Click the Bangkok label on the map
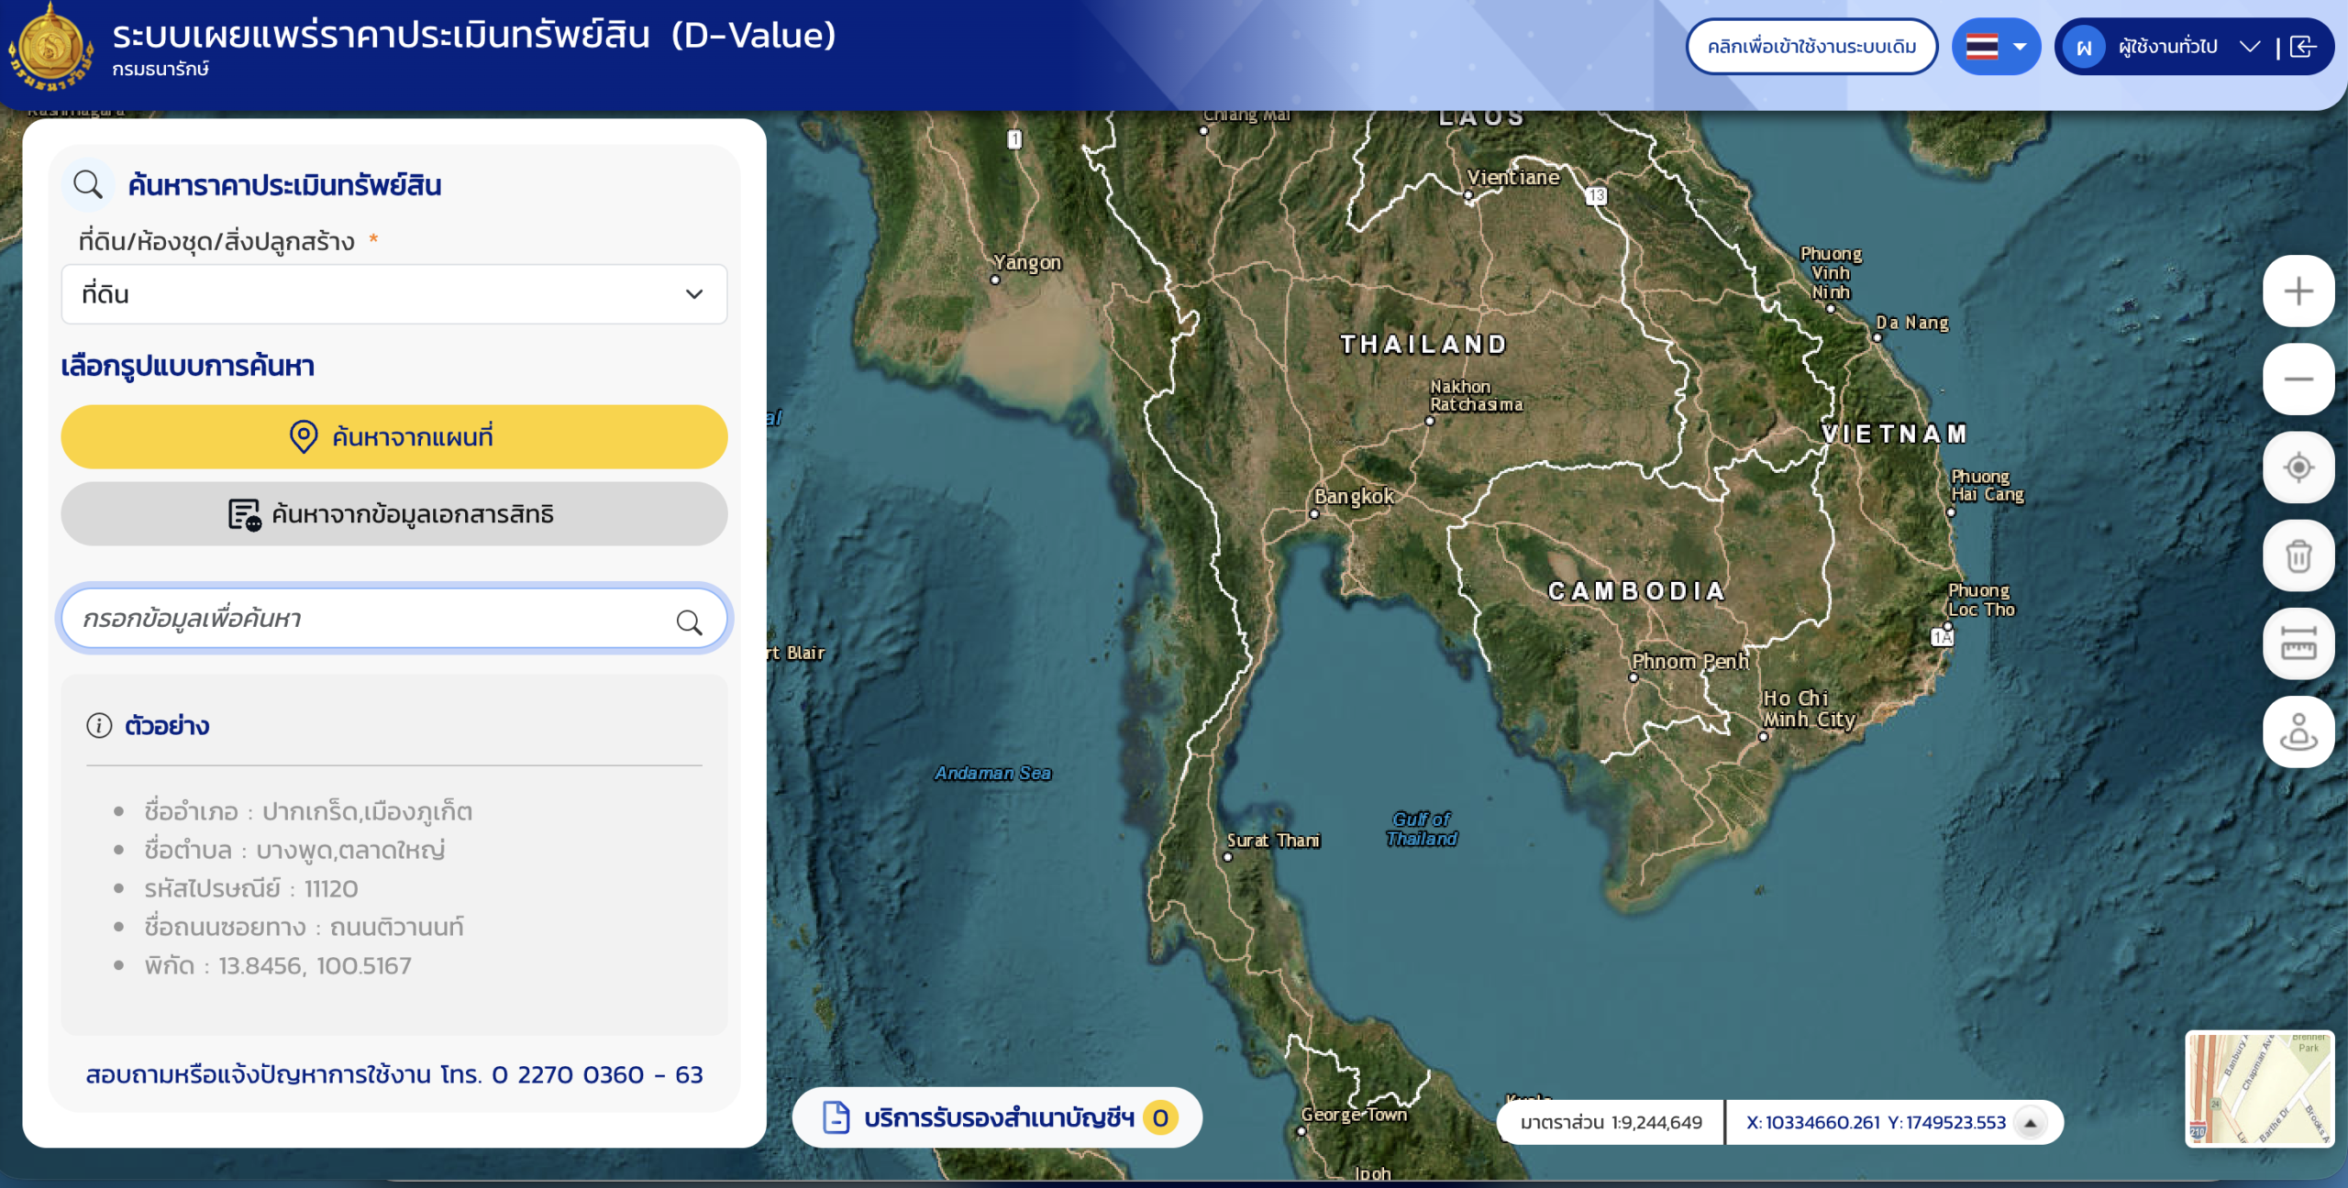The height and width of the screenshot is (1188, 2348). [1354, 496]
